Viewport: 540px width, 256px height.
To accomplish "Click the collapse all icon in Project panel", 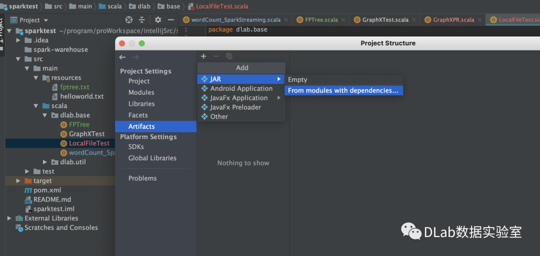I will point(142,20).
